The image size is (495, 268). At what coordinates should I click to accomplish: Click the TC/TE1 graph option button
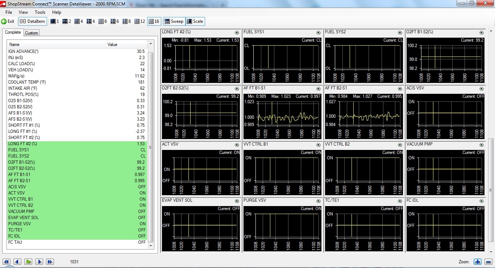tap(400, 201)
